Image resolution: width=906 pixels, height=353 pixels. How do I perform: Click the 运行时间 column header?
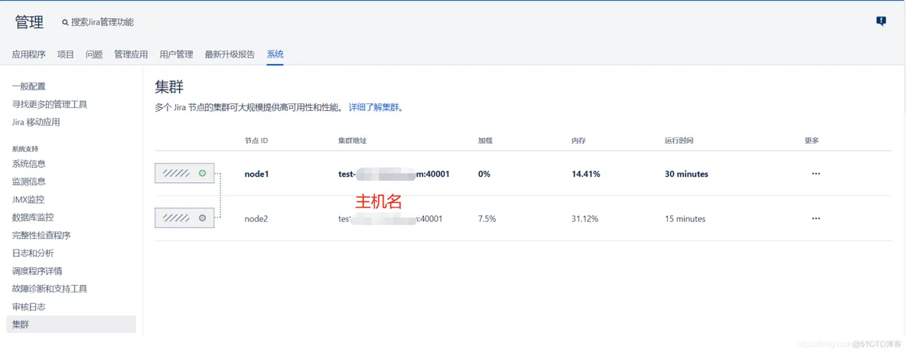[x=678, y=140]
